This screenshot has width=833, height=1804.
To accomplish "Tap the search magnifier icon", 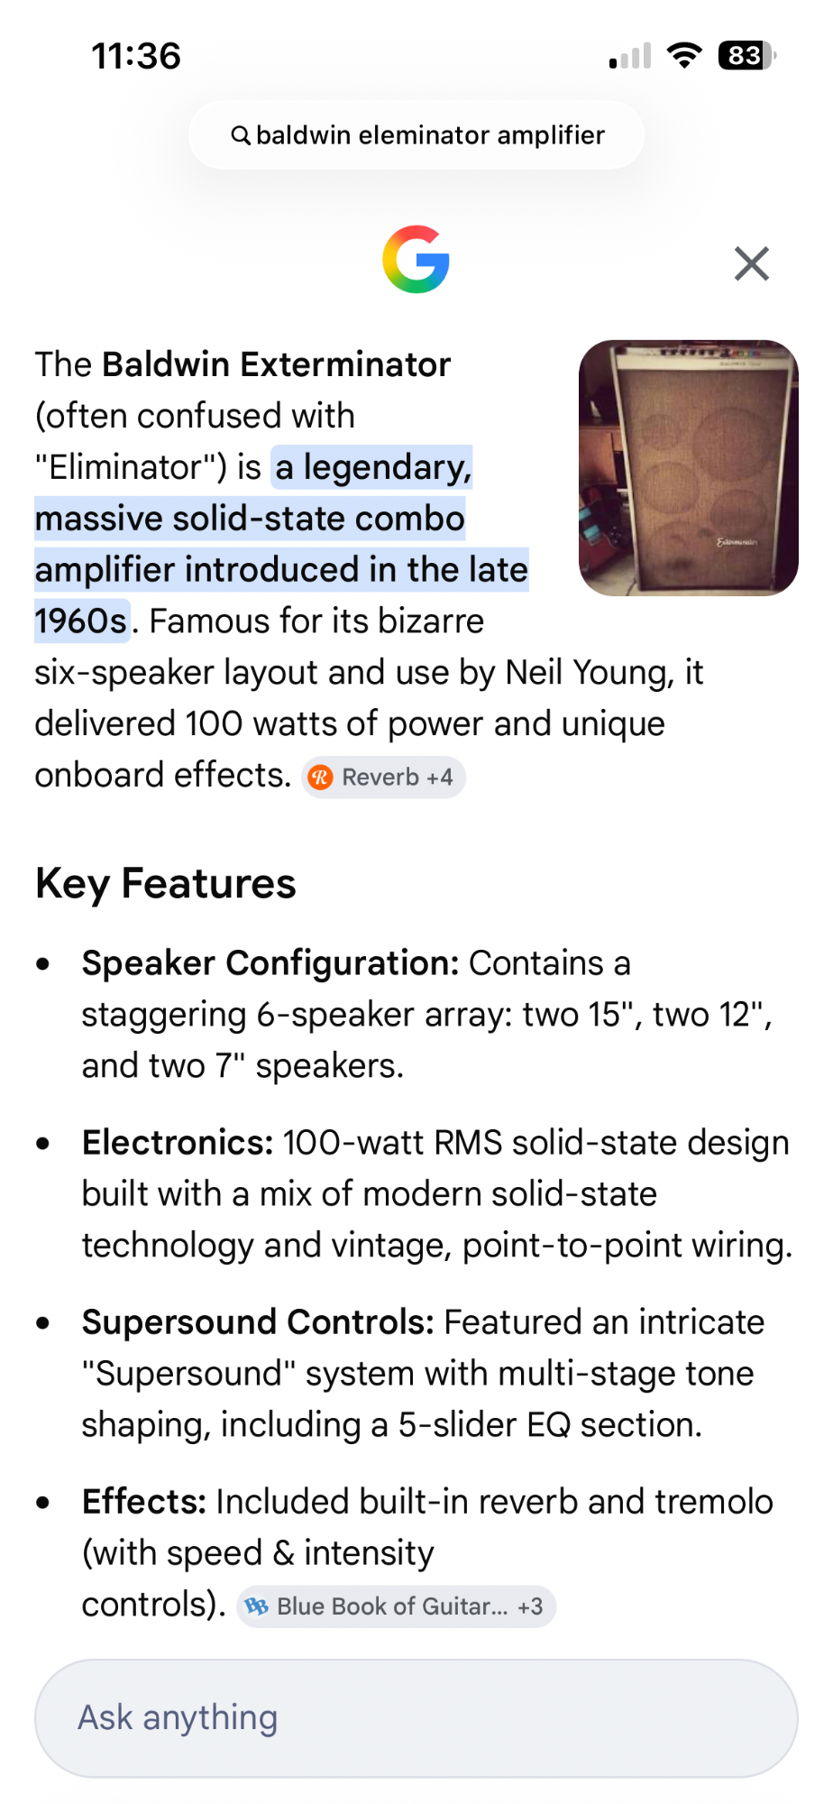I will click(x=240, y=135).
